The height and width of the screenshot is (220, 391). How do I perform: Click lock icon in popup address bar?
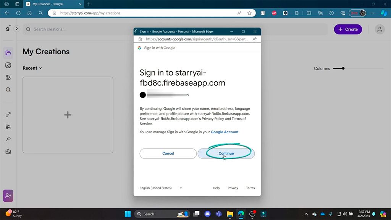click(x=140, y=39)
